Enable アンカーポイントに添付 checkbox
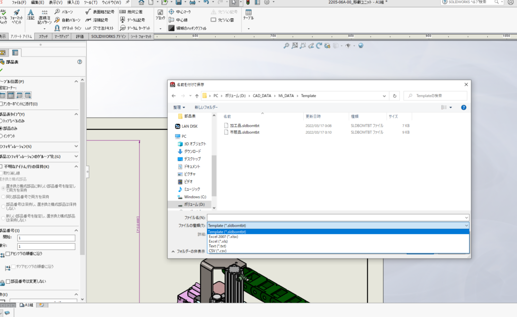This screenshot has width=517, height=317. (2, 104)
